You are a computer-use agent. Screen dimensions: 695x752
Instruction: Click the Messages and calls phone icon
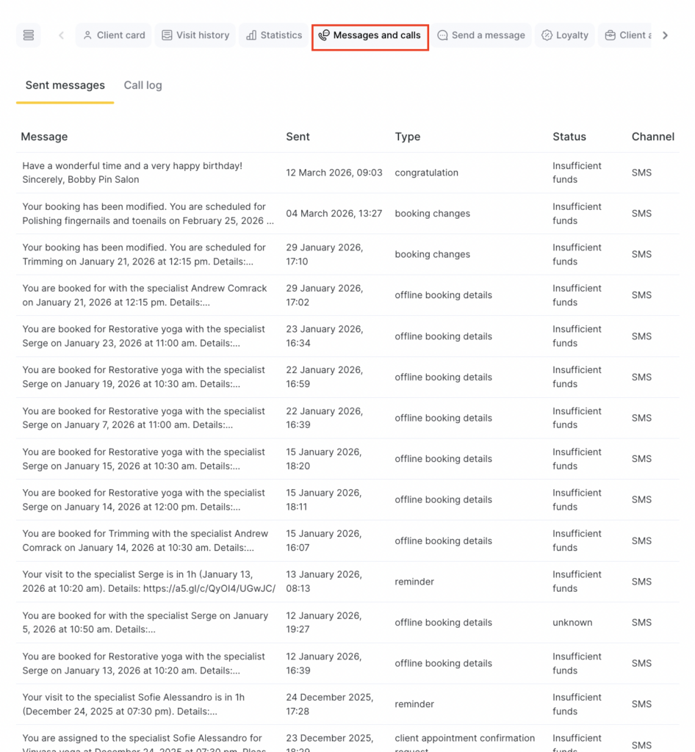324,35
